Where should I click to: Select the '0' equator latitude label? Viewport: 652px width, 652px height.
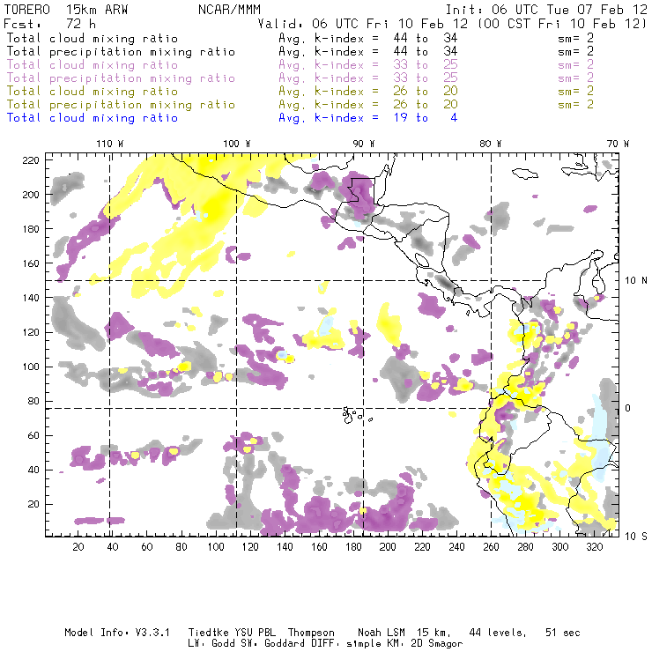628,408
